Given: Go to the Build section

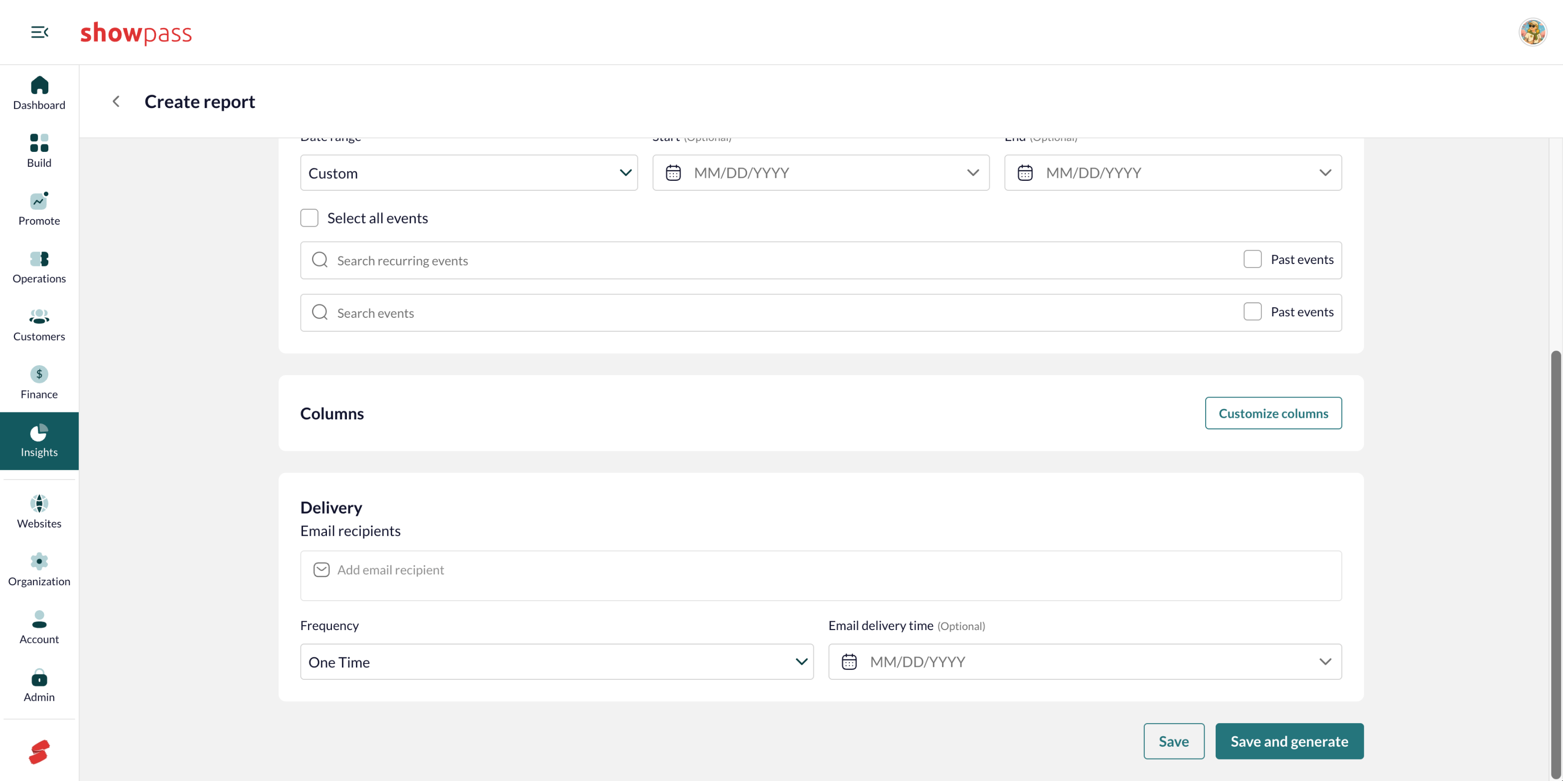Looking at the screenshot, I should point(39,151).
